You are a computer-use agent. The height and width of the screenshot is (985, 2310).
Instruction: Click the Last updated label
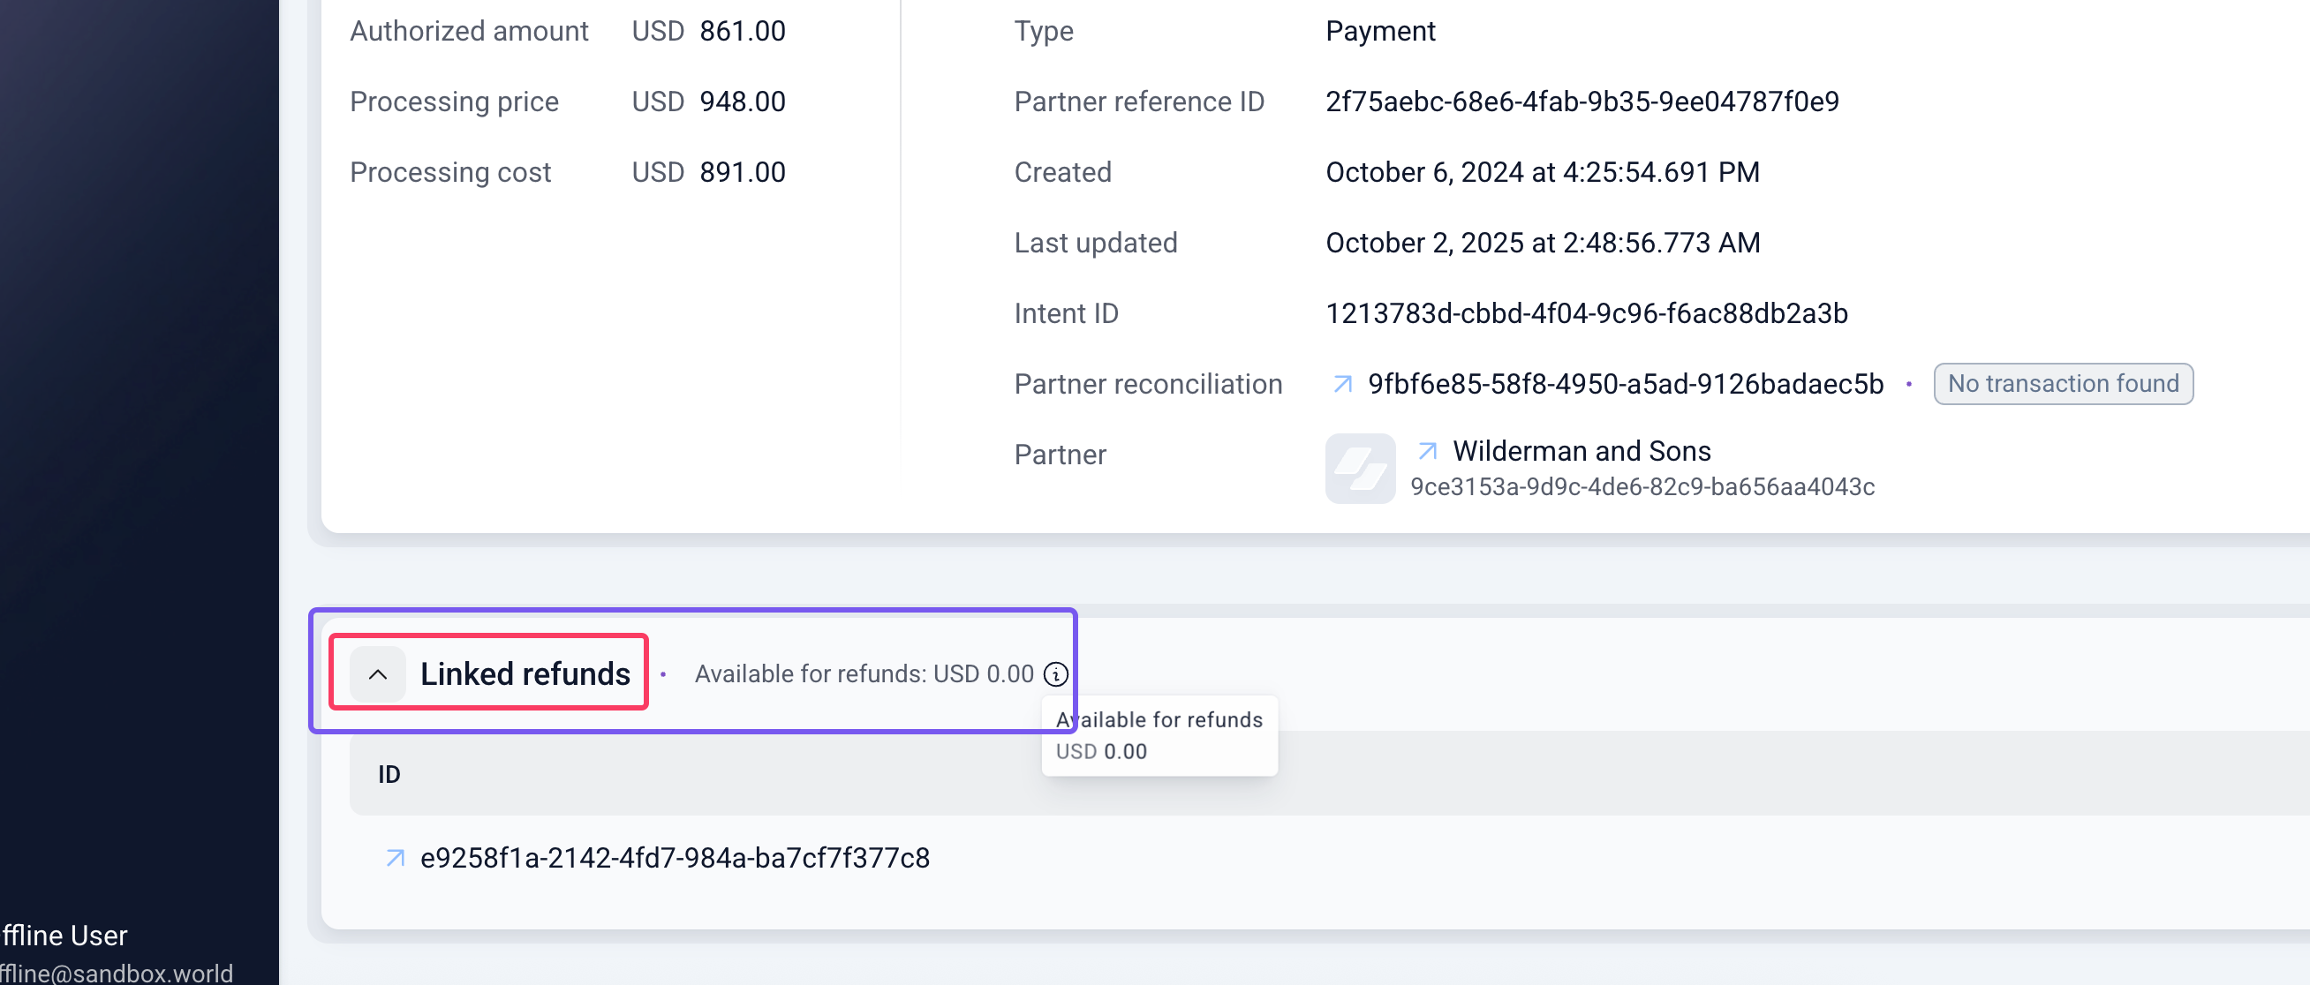[x=1096, y=243]
